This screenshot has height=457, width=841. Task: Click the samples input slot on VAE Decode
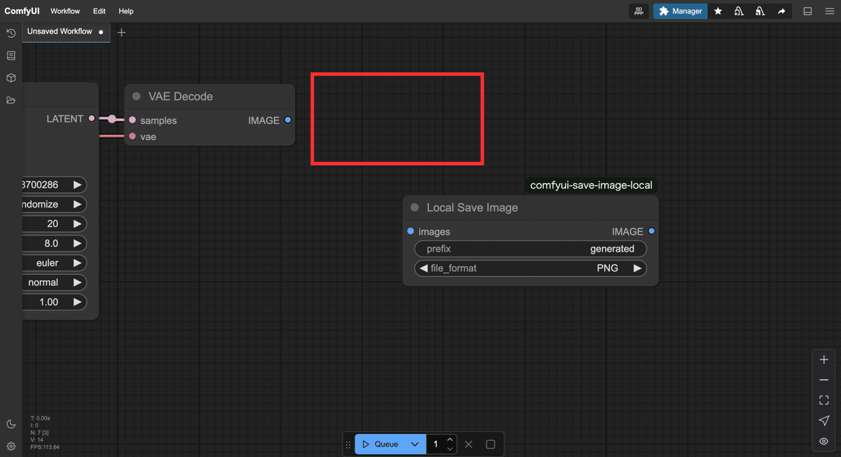tap(132, 121)
